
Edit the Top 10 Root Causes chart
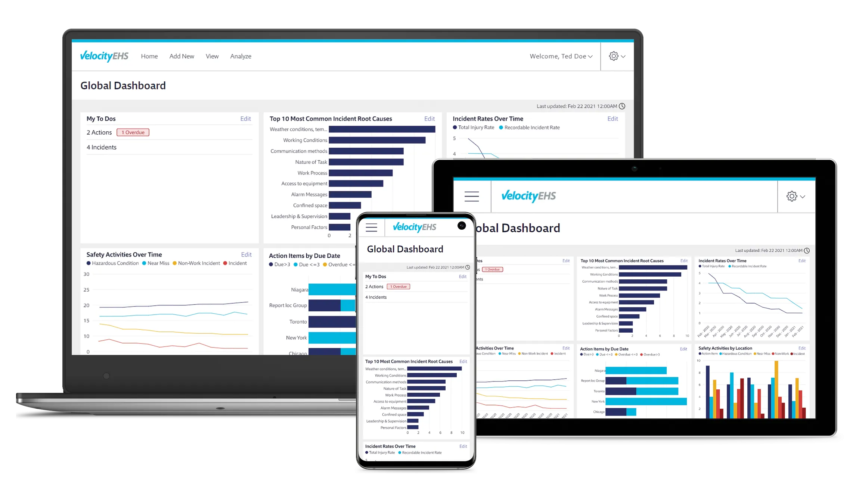(429, 118)
